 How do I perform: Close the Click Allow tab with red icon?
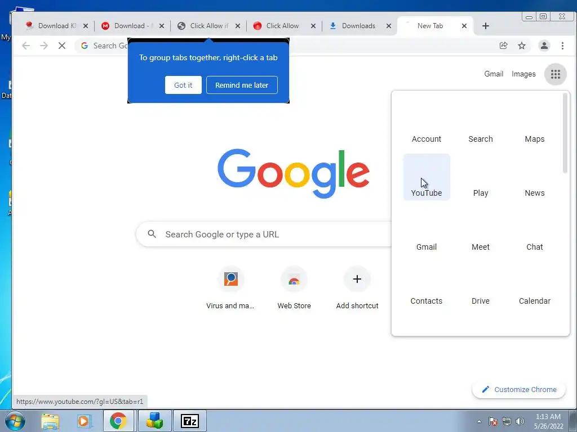(313, 26)
